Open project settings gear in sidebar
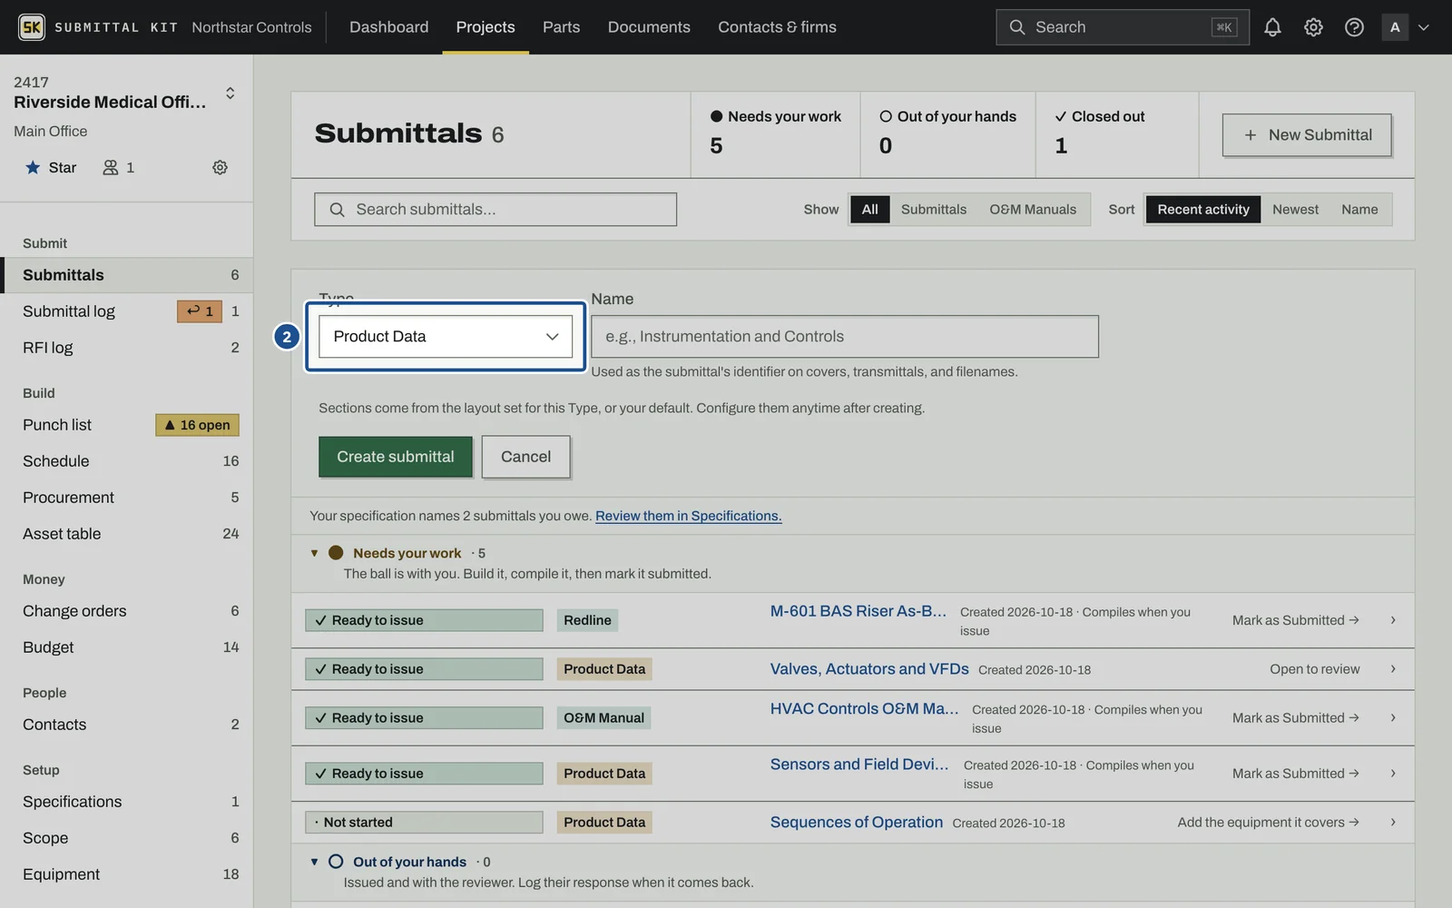Viewport: 1452px width, 908px height. pyautogui.click(x=220, y=167)
